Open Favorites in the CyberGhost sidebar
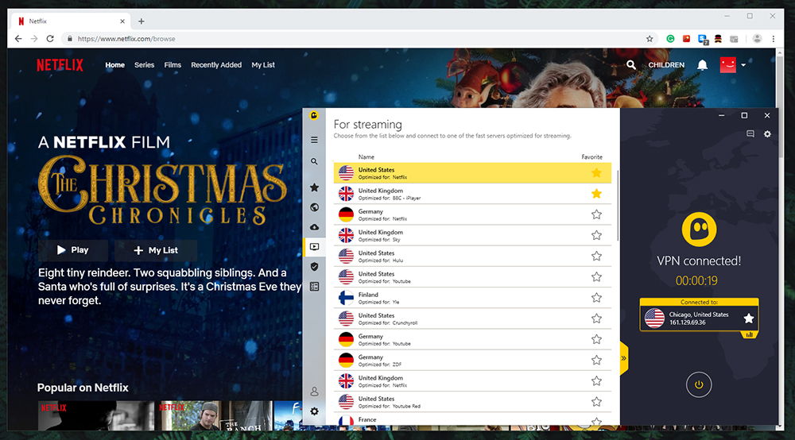Viewport: 795px width, 440px height. pos(314,187)
